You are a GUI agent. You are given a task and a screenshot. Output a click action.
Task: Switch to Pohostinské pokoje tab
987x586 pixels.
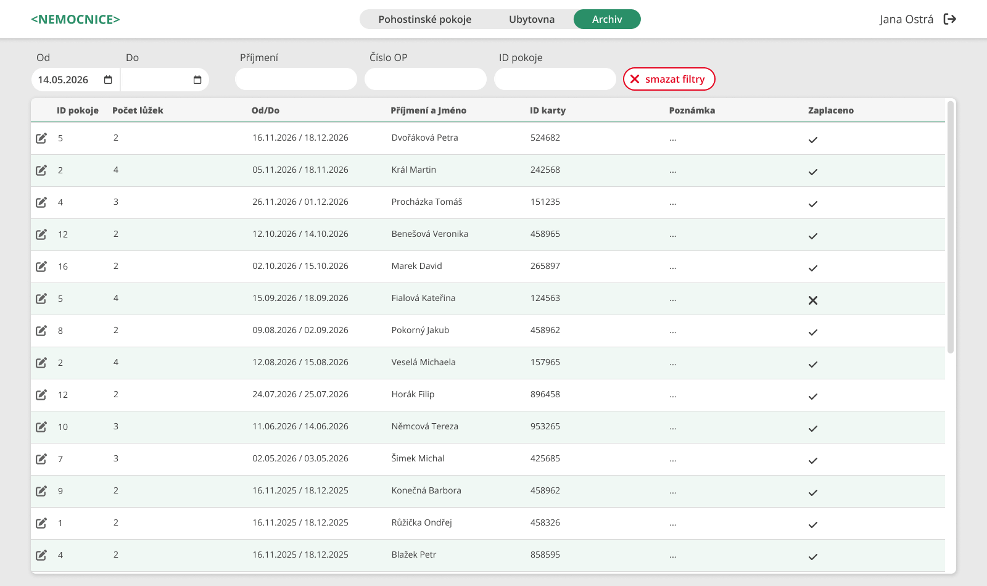pyautogui.click(x=425, y=19)
